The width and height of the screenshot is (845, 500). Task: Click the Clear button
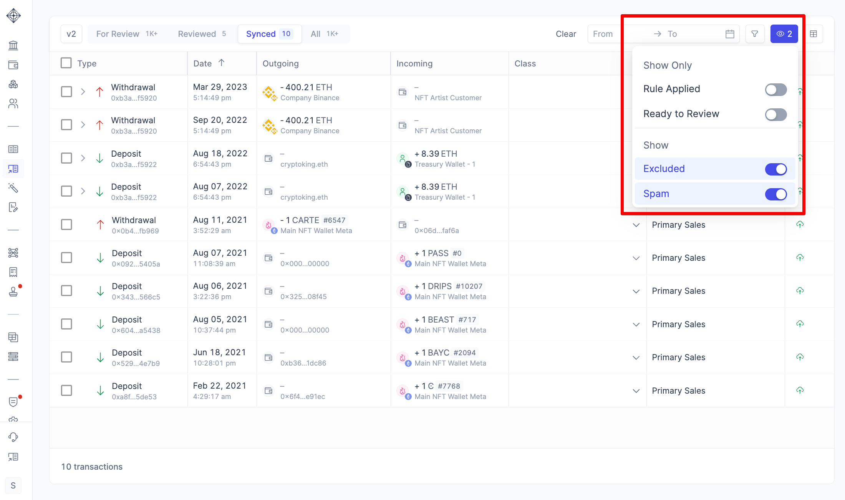pos(565,34)
